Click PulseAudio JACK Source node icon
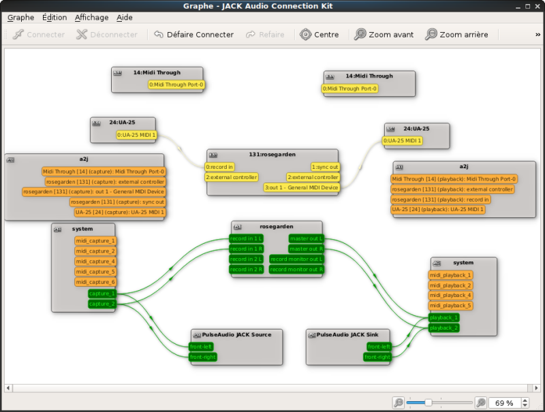 [x=197, y=335]
